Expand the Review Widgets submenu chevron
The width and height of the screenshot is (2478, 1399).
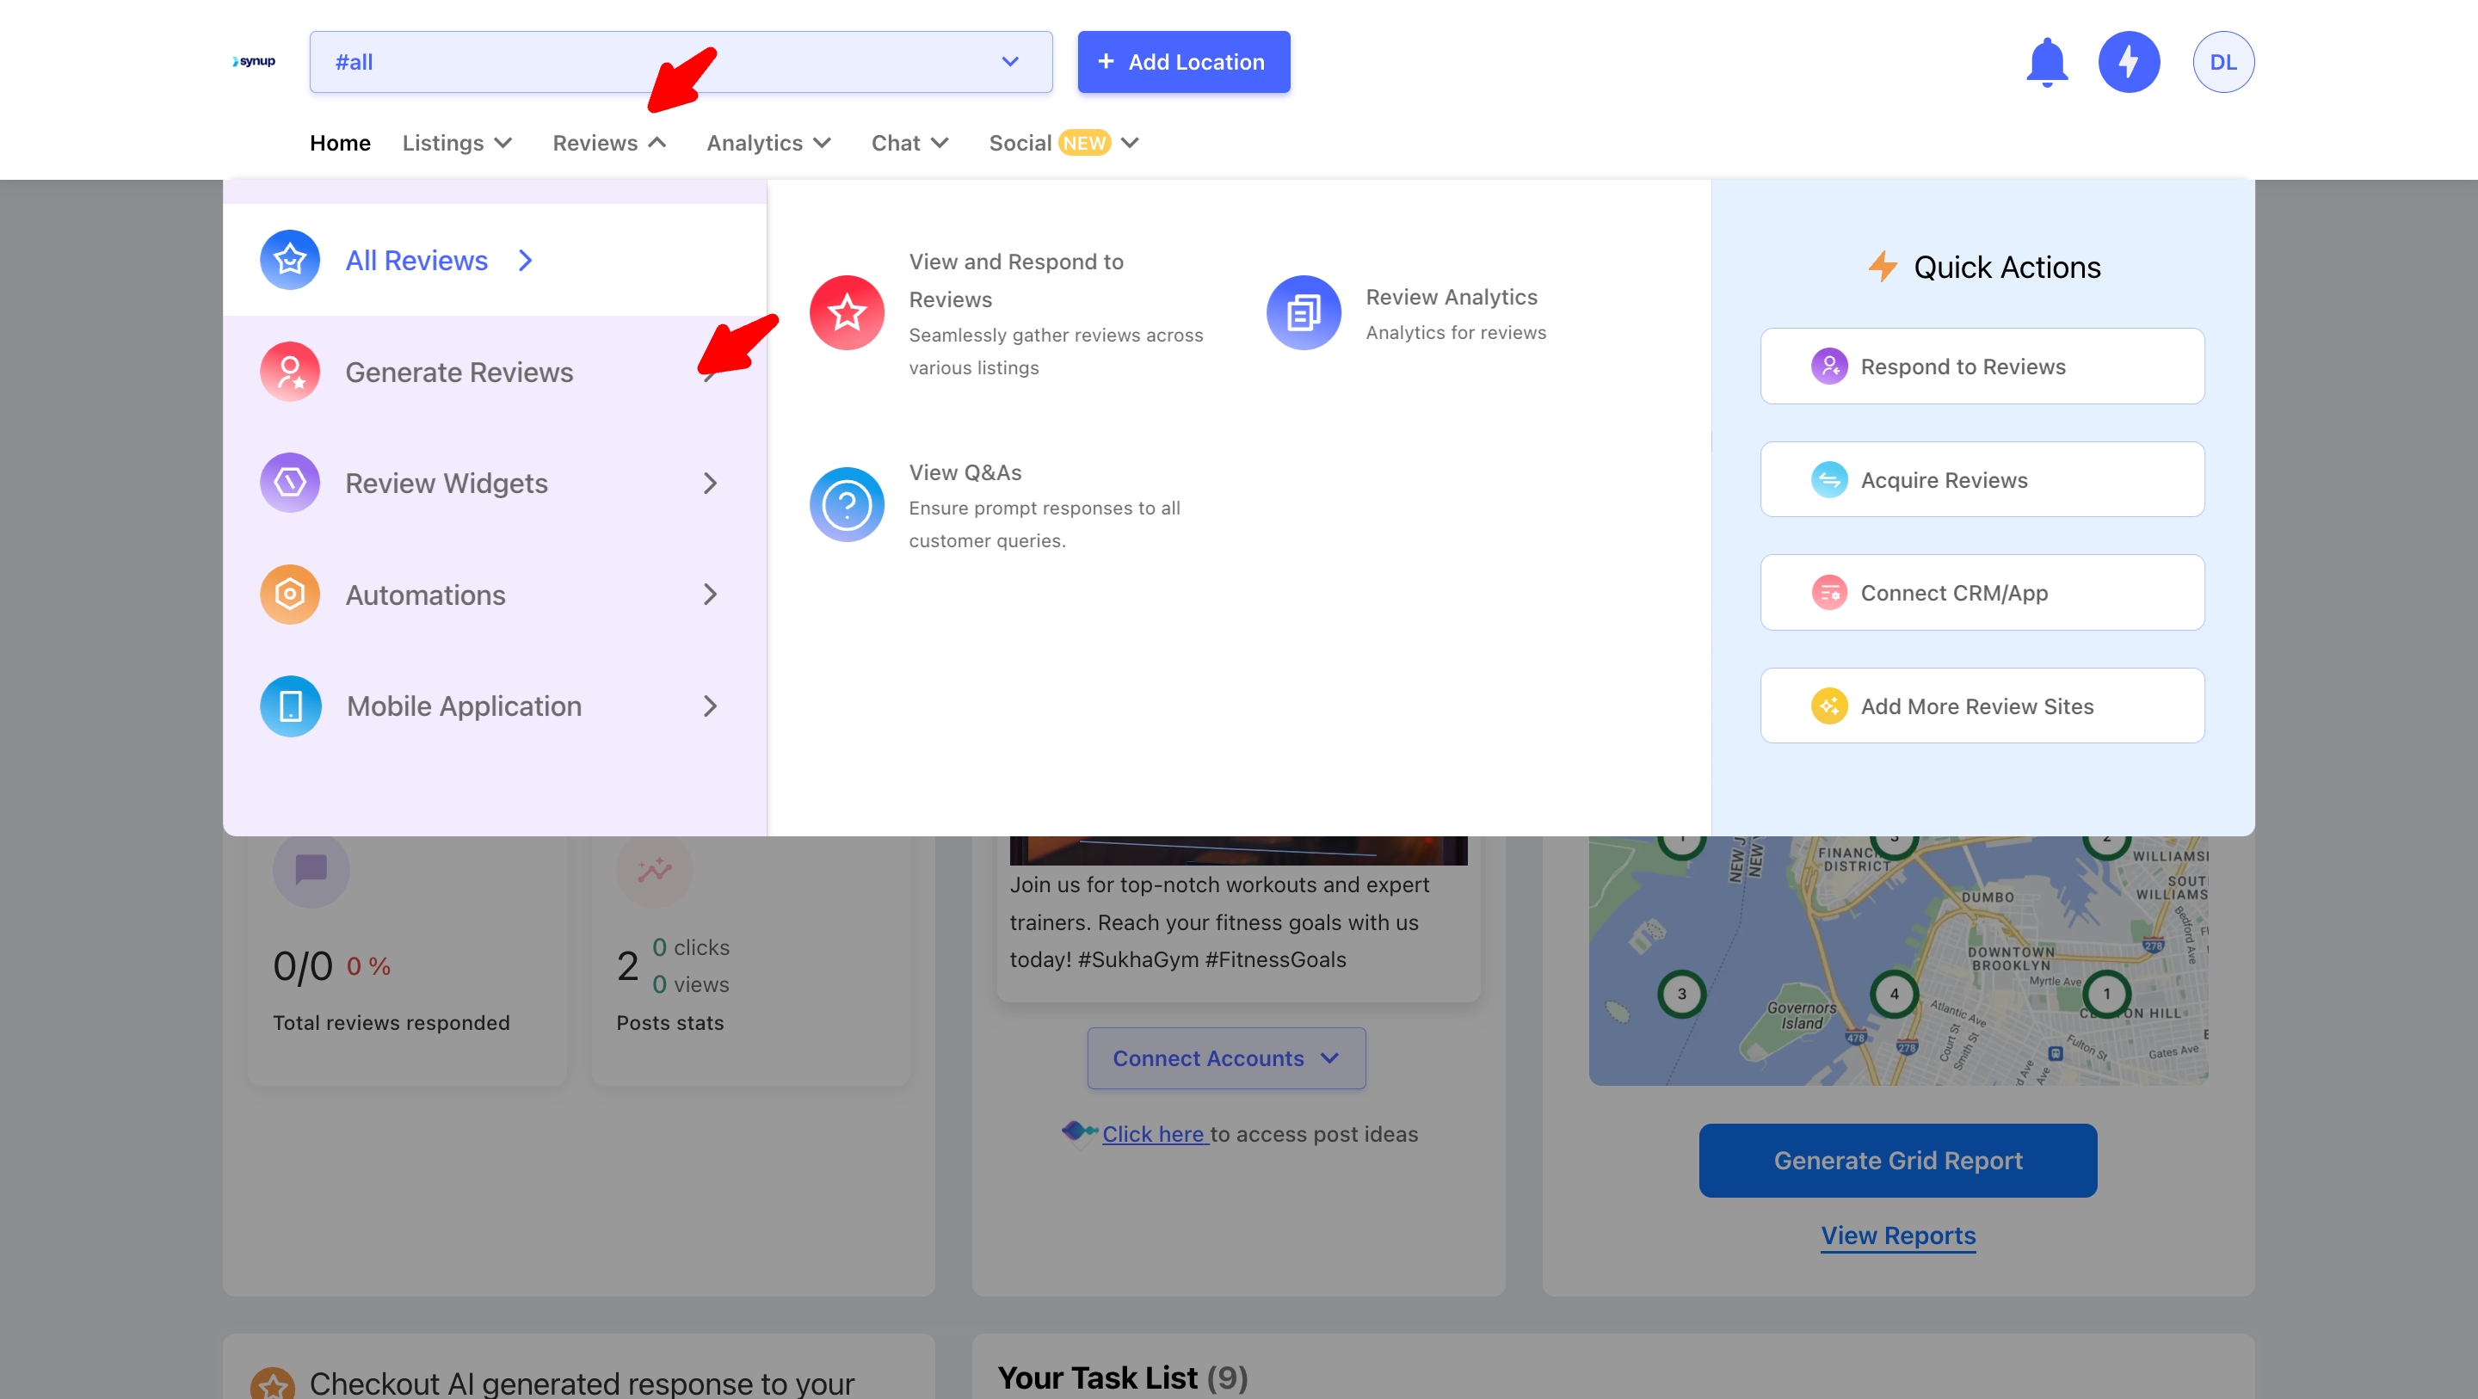click(x=710, y=483)
